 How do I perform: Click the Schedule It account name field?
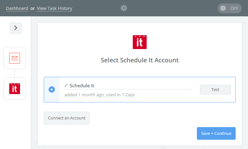coord(127,86)
